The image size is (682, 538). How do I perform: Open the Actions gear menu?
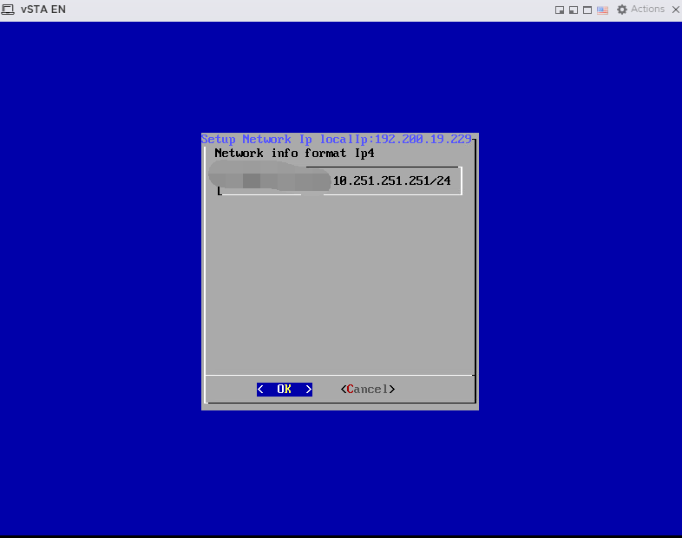640,10
